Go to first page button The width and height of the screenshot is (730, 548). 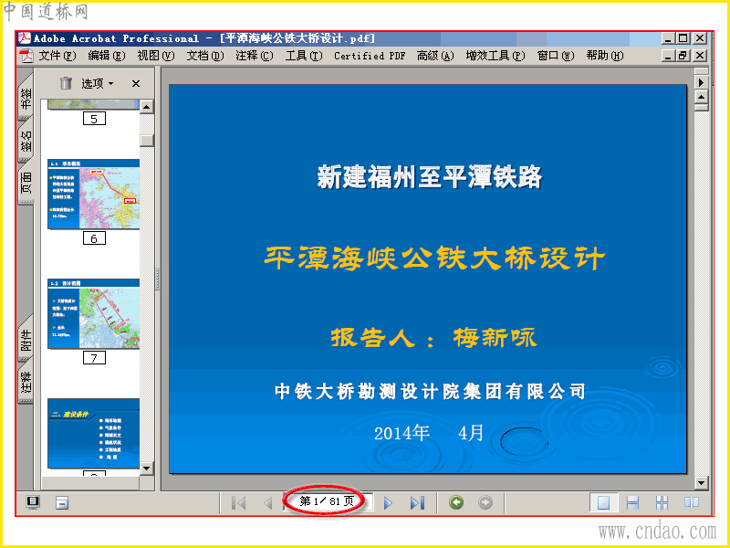tap(239, 503)
